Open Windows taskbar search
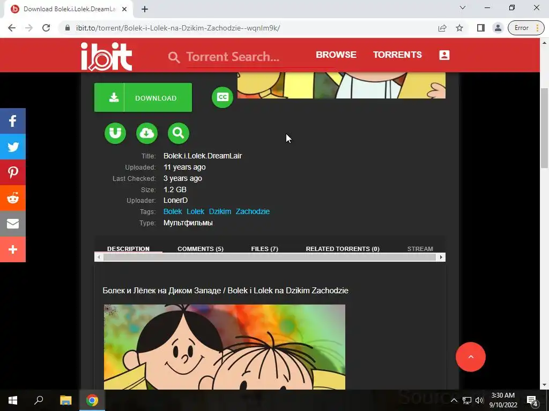Viewport: 549px width, 411px height. pyautogui.click(x=39, y=400)
